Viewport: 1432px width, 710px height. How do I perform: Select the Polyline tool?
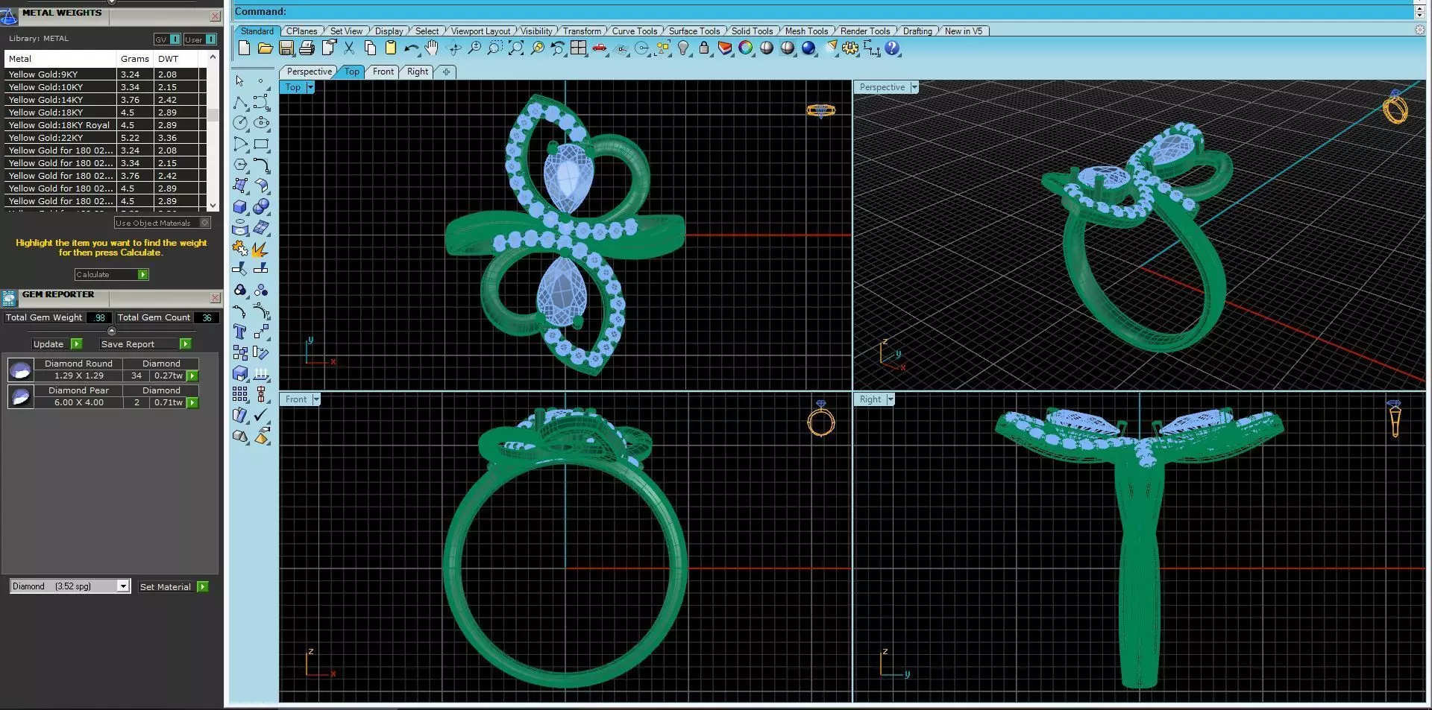(x=240, y=102)
